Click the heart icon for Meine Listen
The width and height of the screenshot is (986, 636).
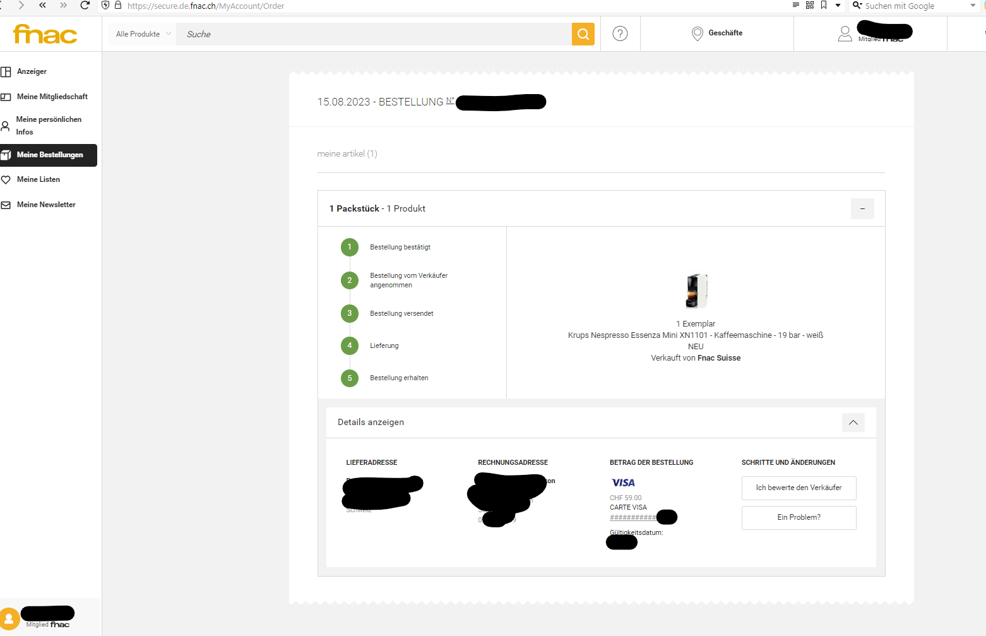click(6, 180)
